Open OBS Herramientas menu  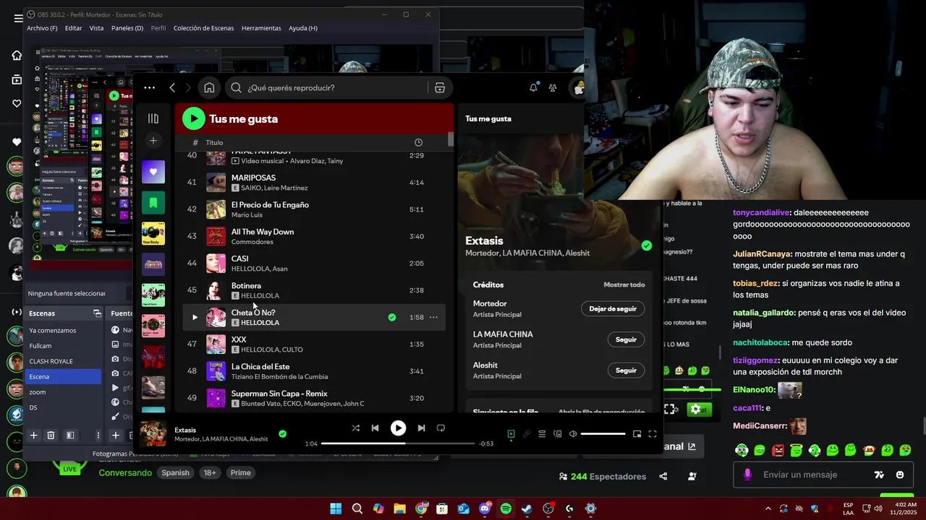click(x=261, y=28)
